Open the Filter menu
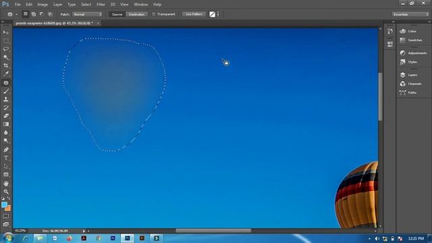The width and height of the screenshot is (432, 243). pos(101,5)
